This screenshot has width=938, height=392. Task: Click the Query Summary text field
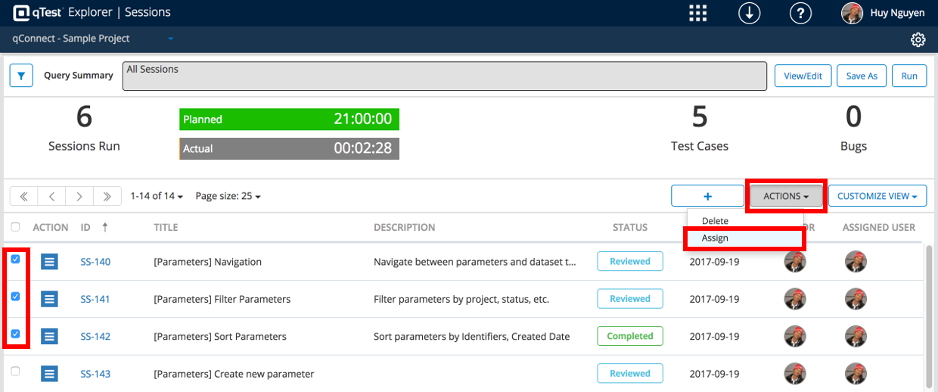pyautogui.click(x=445, y=76)
